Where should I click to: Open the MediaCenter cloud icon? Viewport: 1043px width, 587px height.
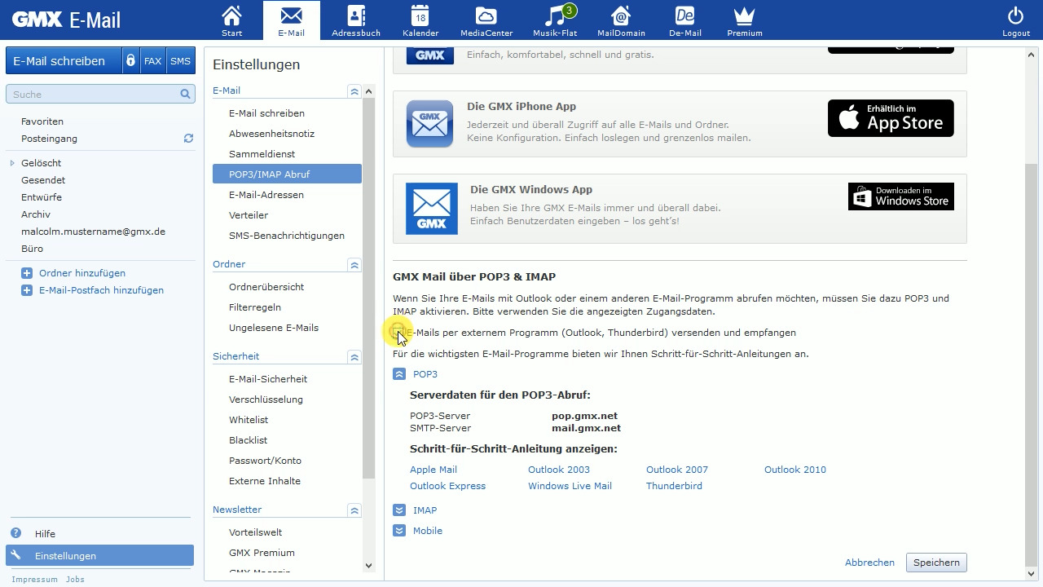tap(486, 15)
